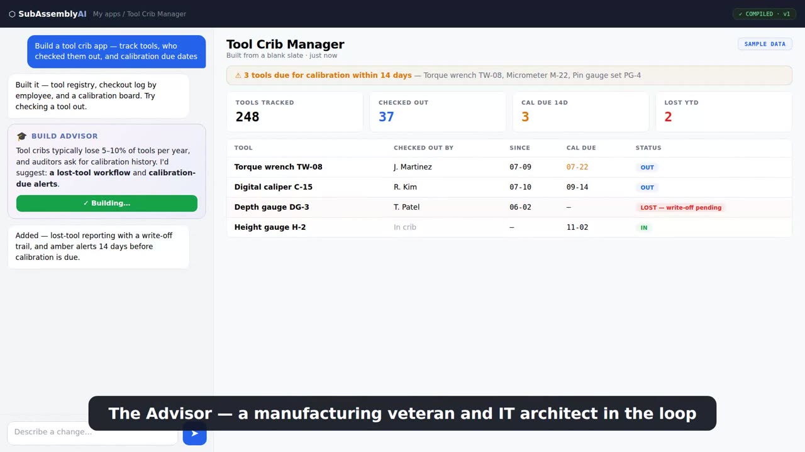Click the 07-09 since date
Screen dimensions: 805x452
coord(520,167)
